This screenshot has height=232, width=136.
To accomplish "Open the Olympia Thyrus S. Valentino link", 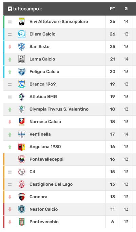I will pyautogui.click(x=59, y=109).
